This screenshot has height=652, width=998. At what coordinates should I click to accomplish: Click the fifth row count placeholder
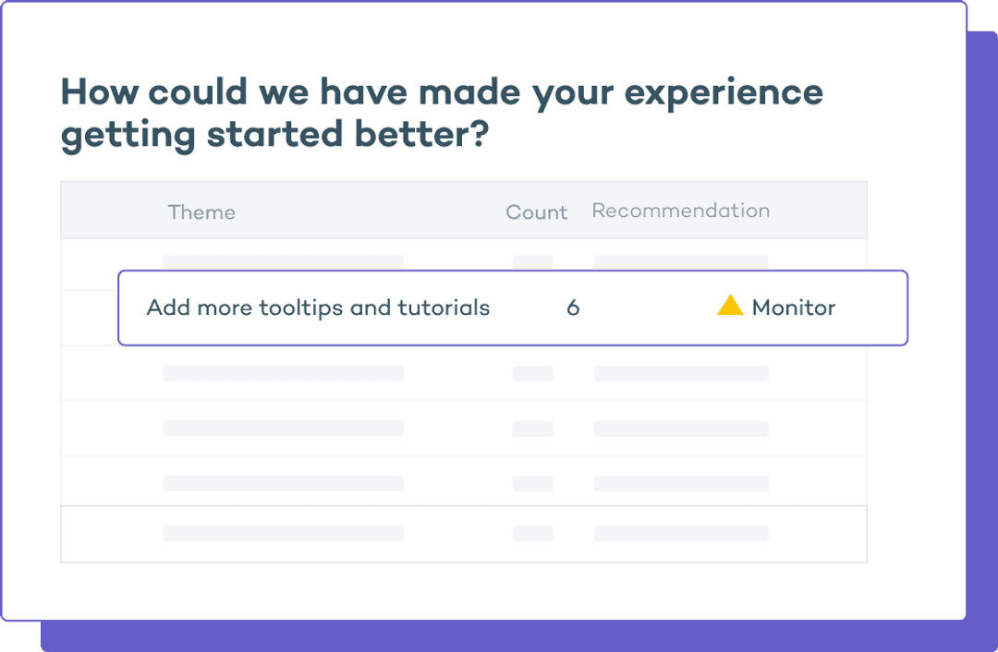click(532, 483)
